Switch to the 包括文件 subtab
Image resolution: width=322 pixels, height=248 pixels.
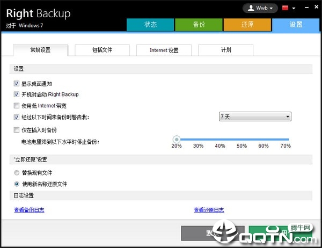[x=103, y=50]
